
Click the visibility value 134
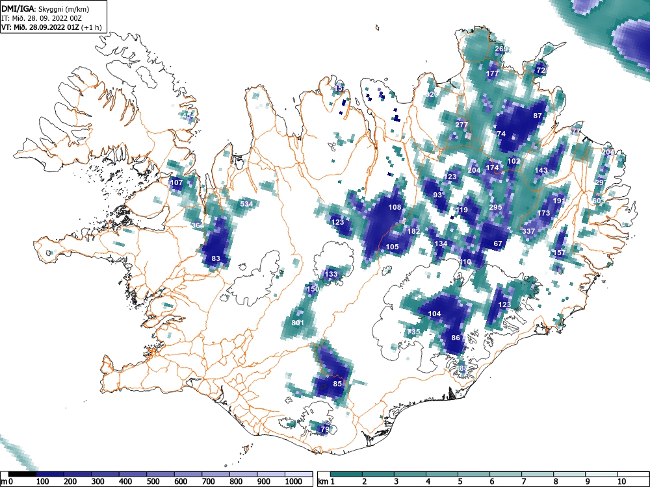(x=441, y=243)
